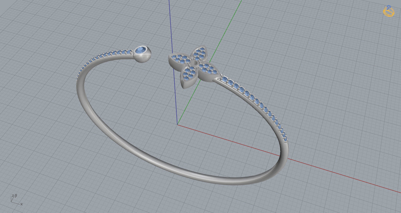Click the orange ring icon in viewport corner
The image size is (401, 213).
pyautogui.click(x=388, y=11)
